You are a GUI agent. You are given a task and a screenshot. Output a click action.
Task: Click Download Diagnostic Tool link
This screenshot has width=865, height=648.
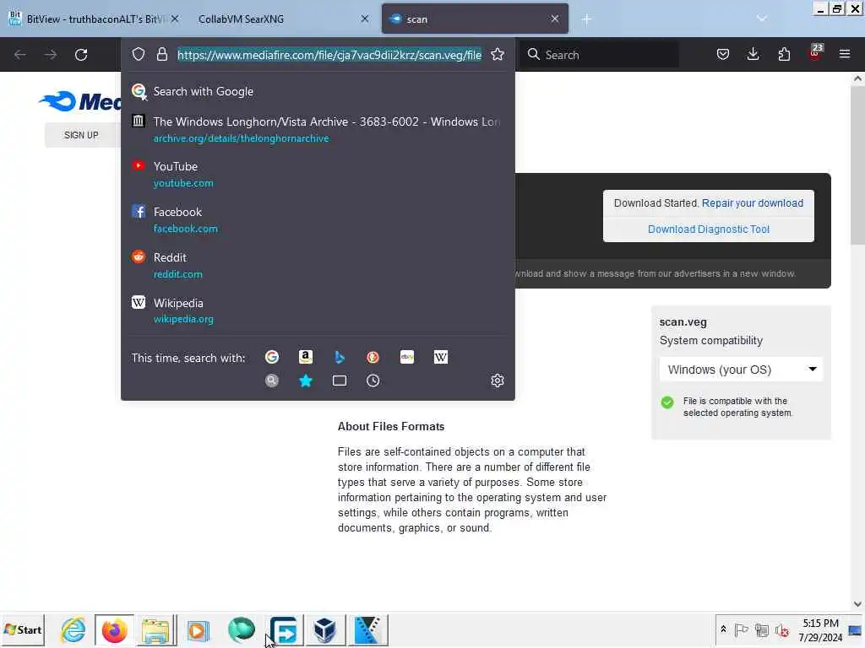709,229
